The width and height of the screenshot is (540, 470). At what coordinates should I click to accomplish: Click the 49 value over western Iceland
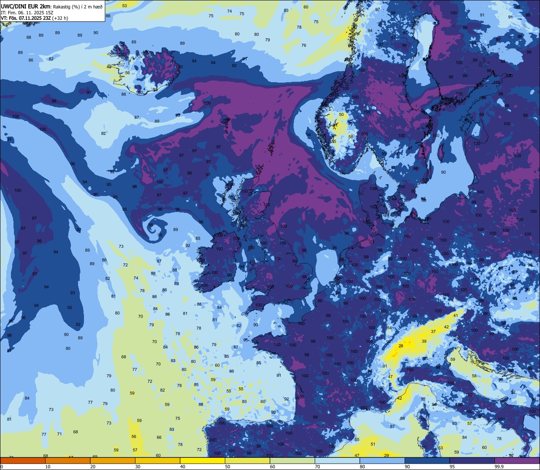tap(109, 67)
